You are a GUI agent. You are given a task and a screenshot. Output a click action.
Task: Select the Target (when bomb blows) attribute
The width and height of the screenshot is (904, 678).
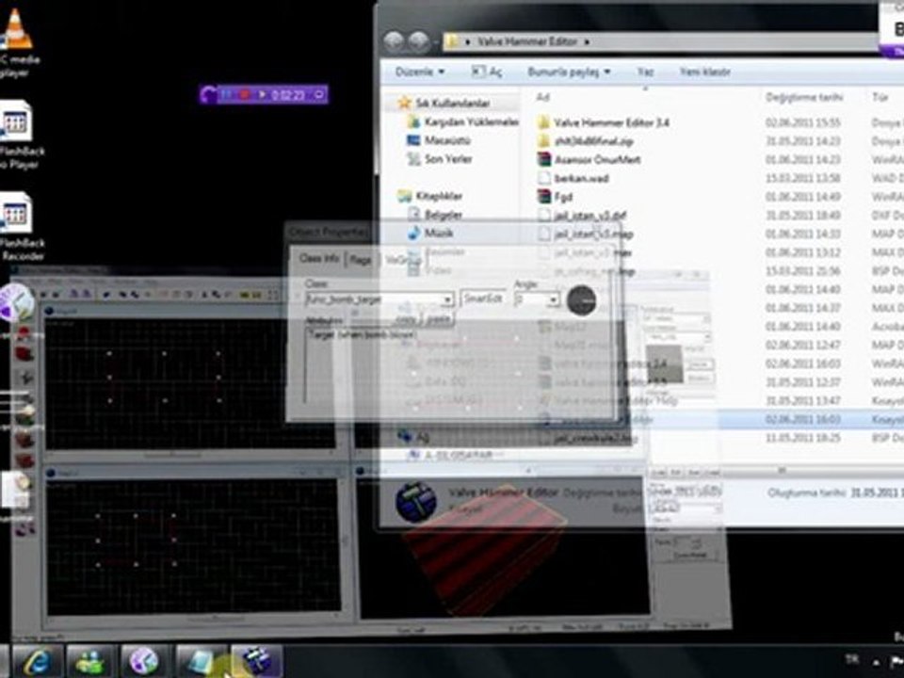click(x=362, y=335)
